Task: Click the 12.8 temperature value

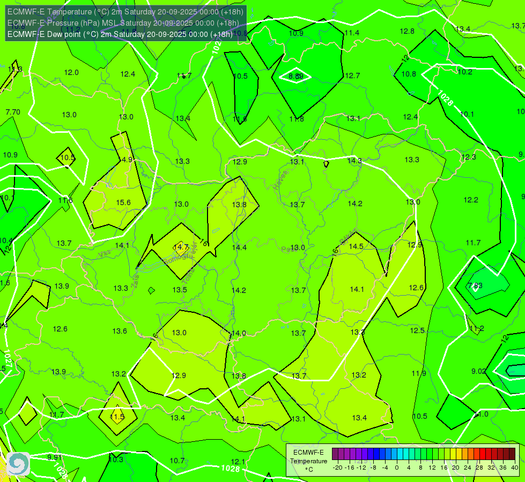Action: point(407,32)
